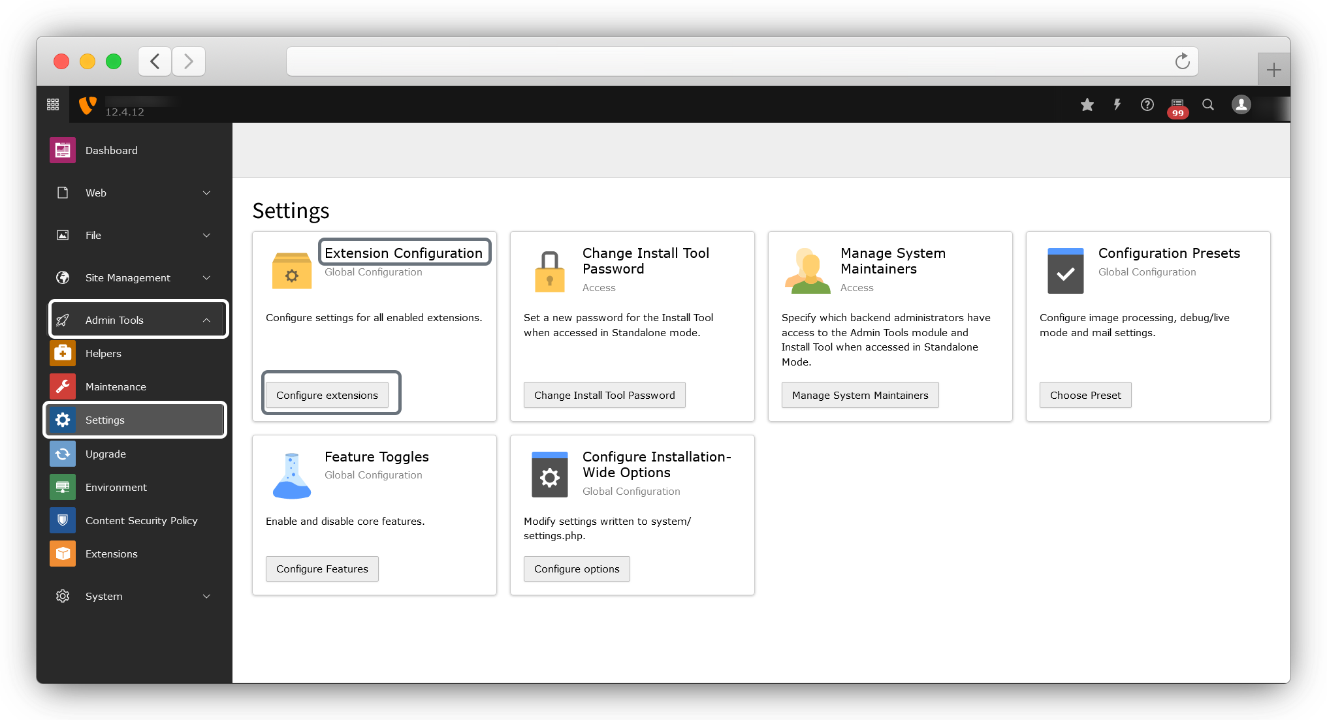Click the TYPO3 logo in top bar
The height and width of the screenshot is (720, 1327).
(88, 104)
